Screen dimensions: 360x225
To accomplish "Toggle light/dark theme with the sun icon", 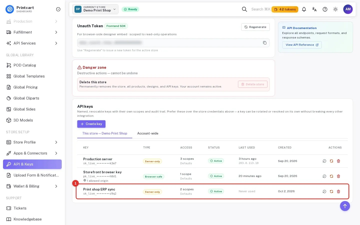I will [x=335, y=9].
